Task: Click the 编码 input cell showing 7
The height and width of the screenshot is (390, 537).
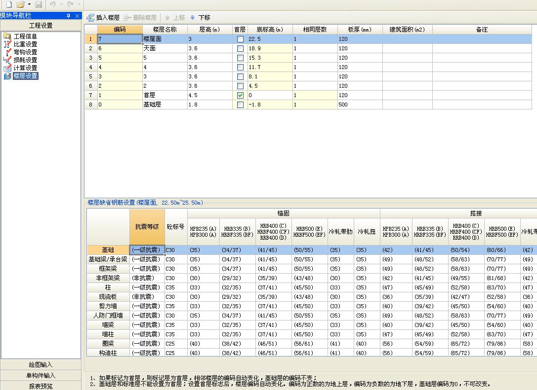Action: [120, 39]
